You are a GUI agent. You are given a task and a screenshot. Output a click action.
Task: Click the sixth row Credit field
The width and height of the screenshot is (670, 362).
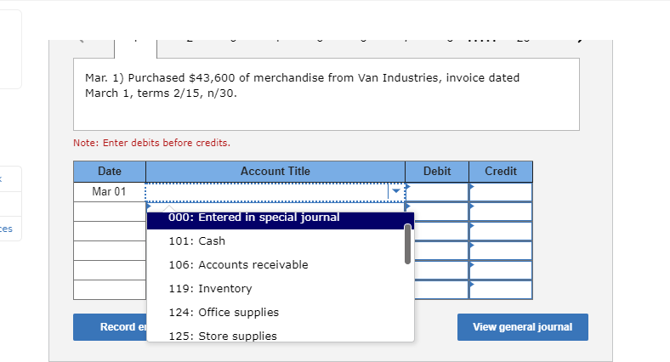pos(501,290)
